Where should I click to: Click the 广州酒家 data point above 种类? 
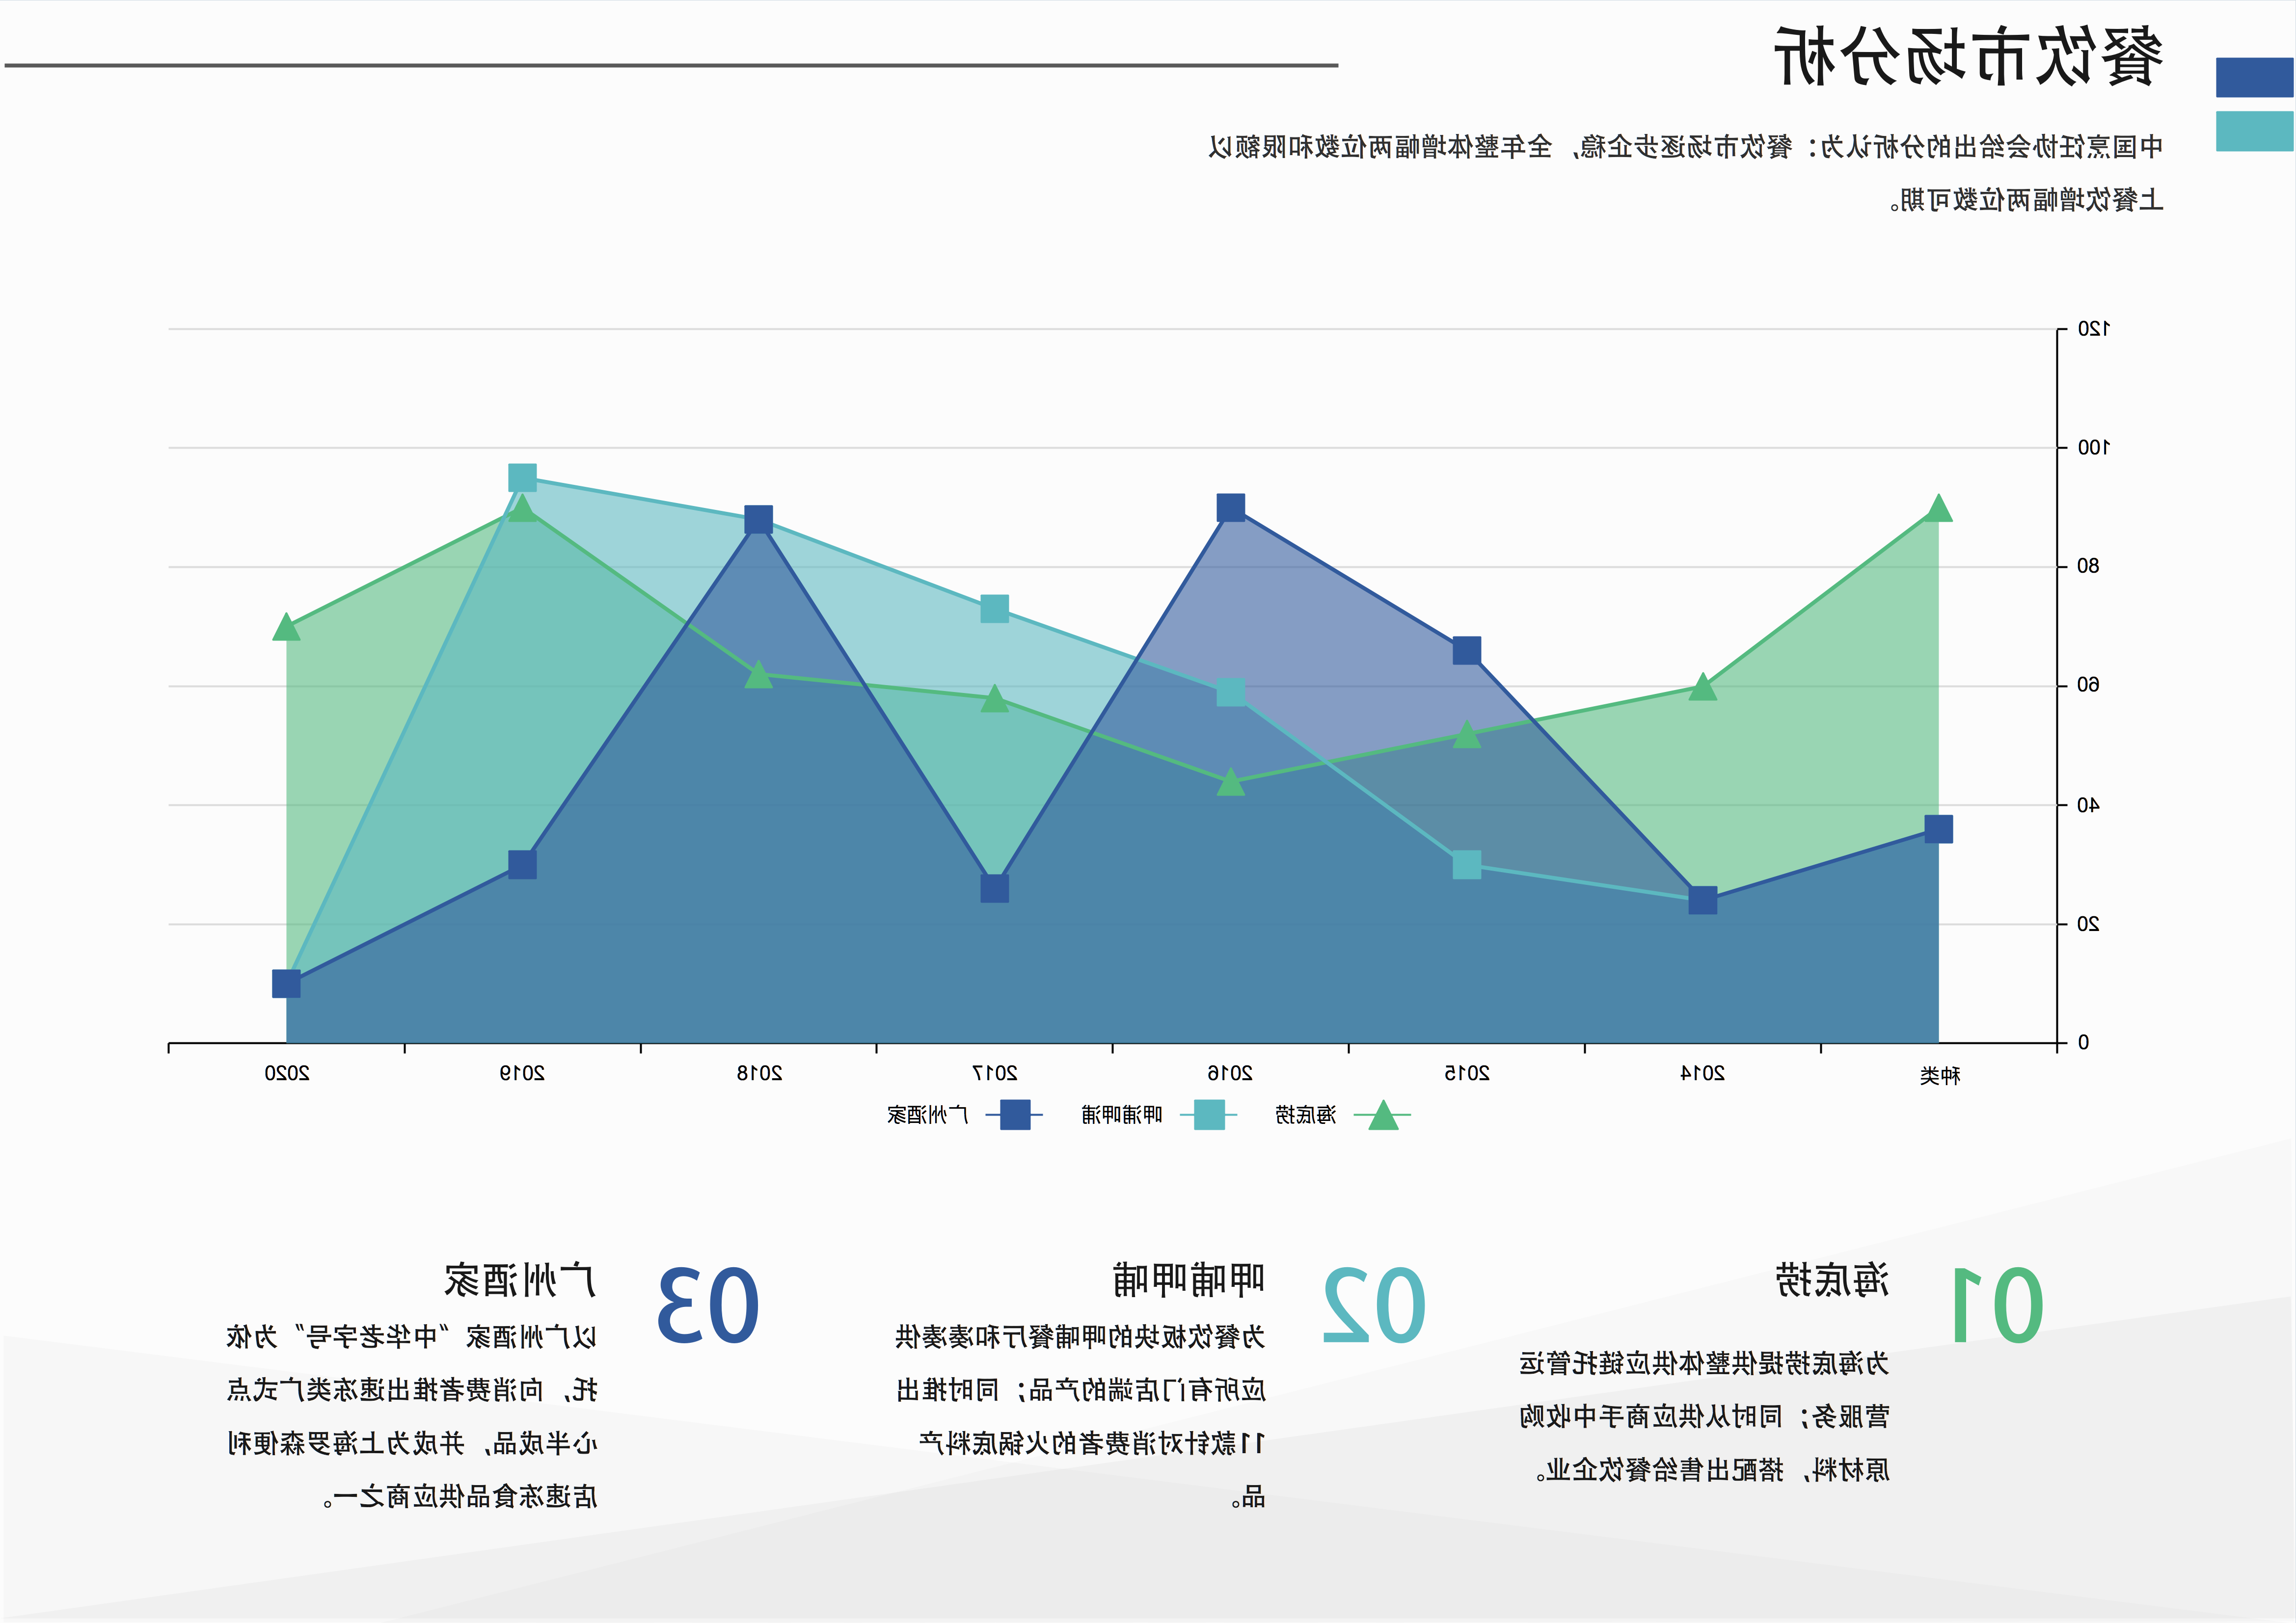1939,830
